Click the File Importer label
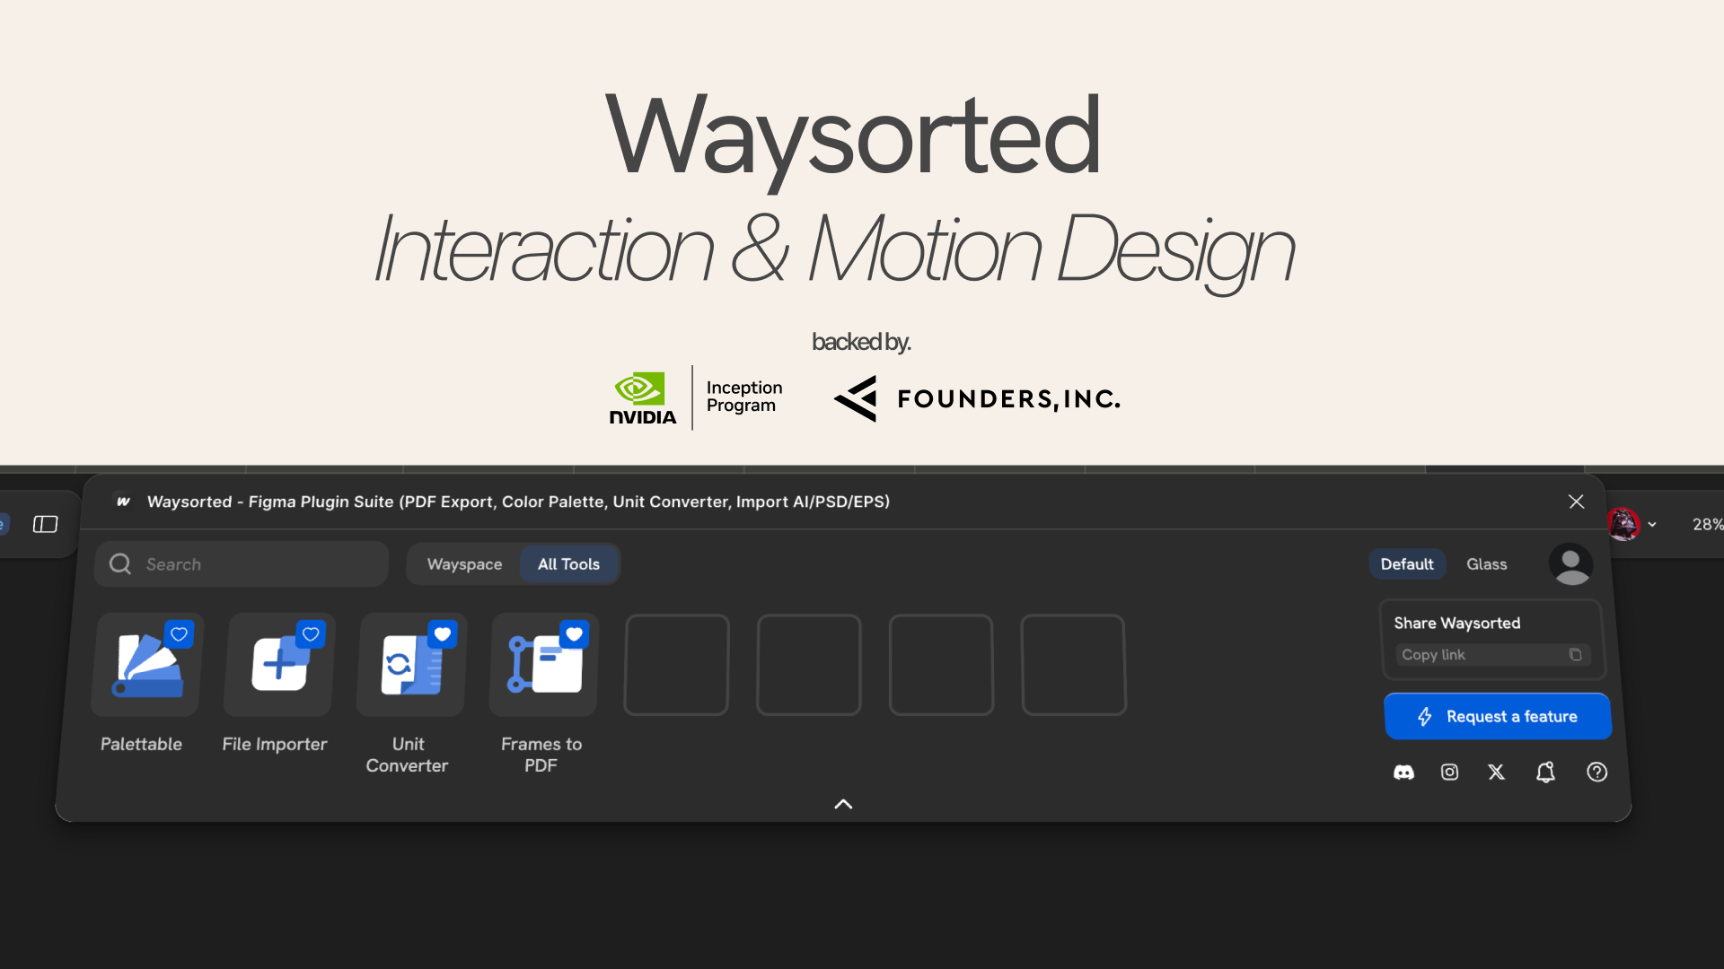Viewport: 1724px width, 969px height. tap(275, 744)
